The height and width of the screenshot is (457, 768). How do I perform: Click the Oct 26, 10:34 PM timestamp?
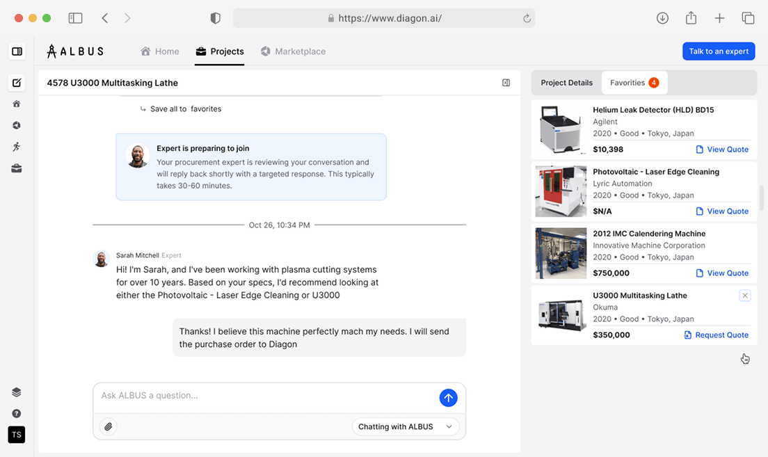pyautogui.click(x=279, y=225)
